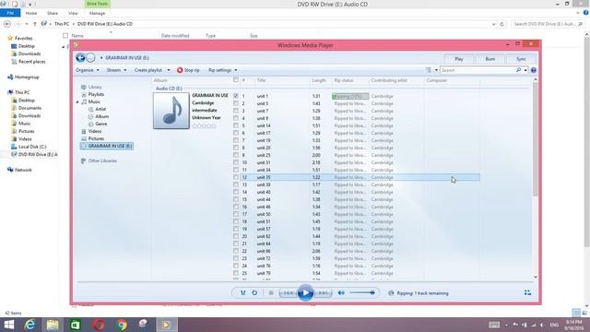
Task: Sort by Contributing artist column header
Action: (x=389, y=80)
